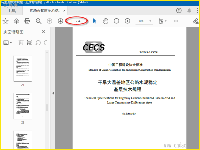Expand the page fit options arrow
The image size is (200, 150).
point(166,21)
